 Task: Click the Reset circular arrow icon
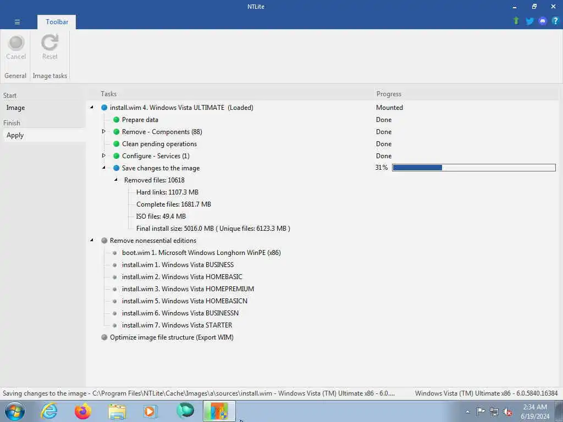click(x=49, y=43)
